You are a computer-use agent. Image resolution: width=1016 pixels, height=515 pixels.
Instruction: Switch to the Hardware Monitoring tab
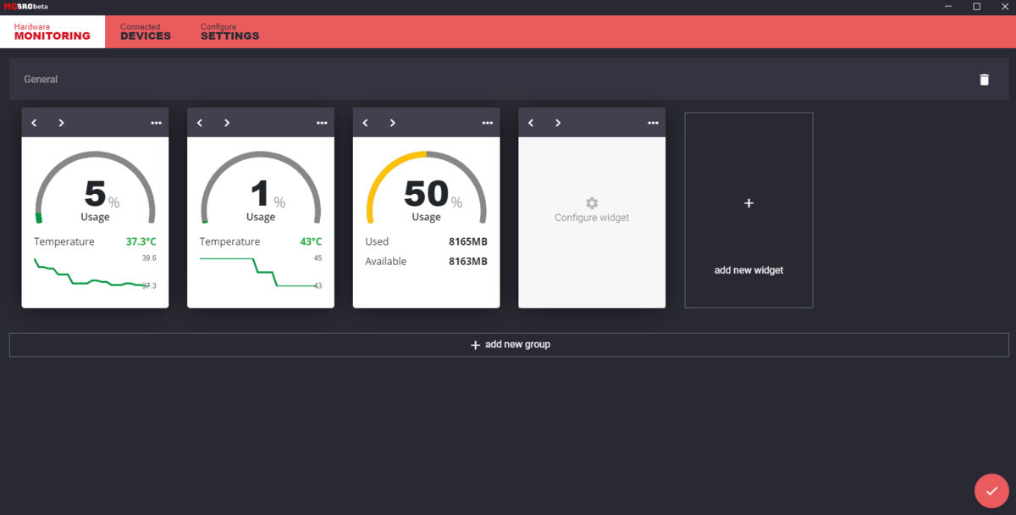click(x=52, y=31)
